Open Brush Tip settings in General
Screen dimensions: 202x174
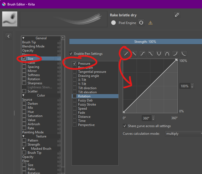[x=41, y=42]
